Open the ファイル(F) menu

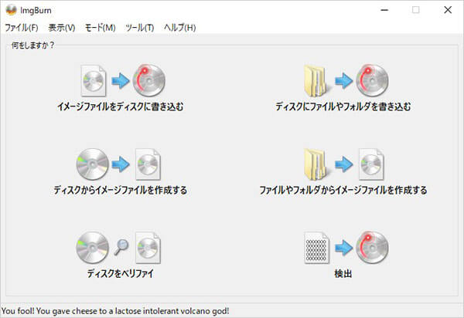[22, 28]
